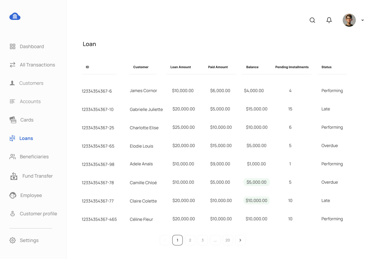The width and height of the screenshot is (377, 259).
Task: Click the user avatar photo
Action: pyautogui.click(x=349, y=20)
